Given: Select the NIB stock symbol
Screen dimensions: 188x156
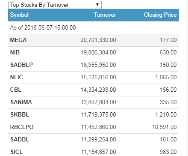Looking at the screenshot, I should pyautogui.click(x=15, y=52).
